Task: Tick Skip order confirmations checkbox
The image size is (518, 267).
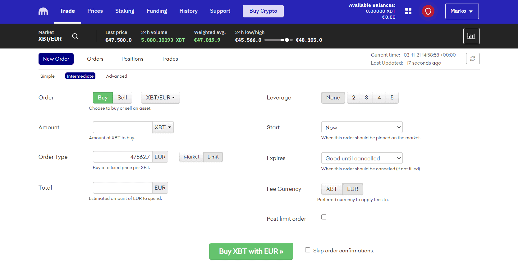Action: click(308, 250)
